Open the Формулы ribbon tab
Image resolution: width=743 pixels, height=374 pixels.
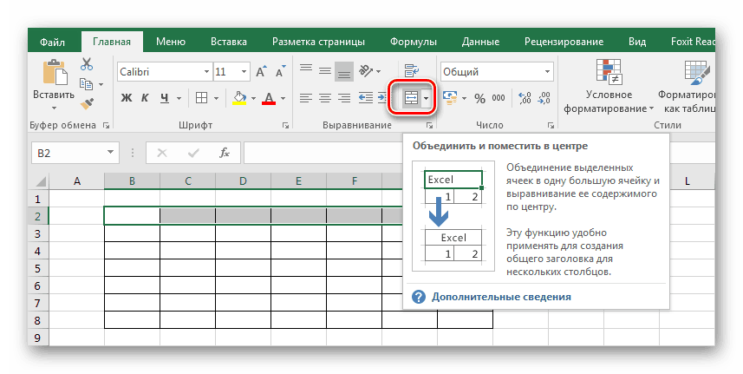coord(413,41)
